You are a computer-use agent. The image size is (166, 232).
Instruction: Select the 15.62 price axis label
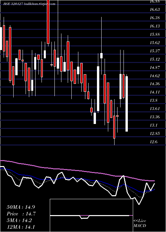coord(155,43)
